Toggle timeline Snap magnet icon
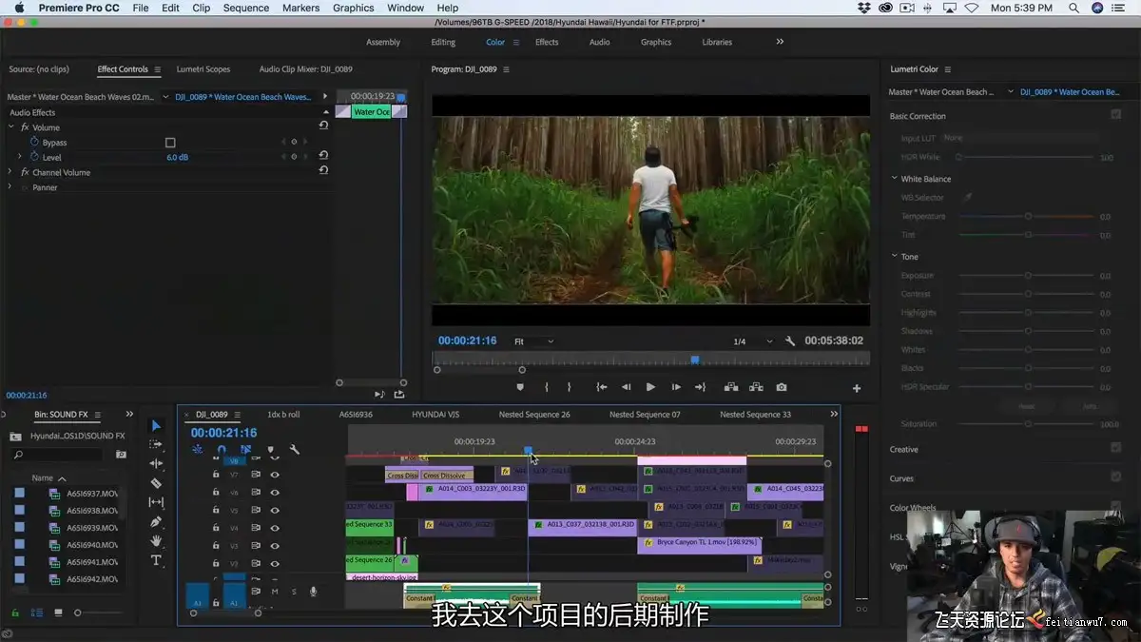This screenshot has height=642, width=1141. [x=222, y=450]
